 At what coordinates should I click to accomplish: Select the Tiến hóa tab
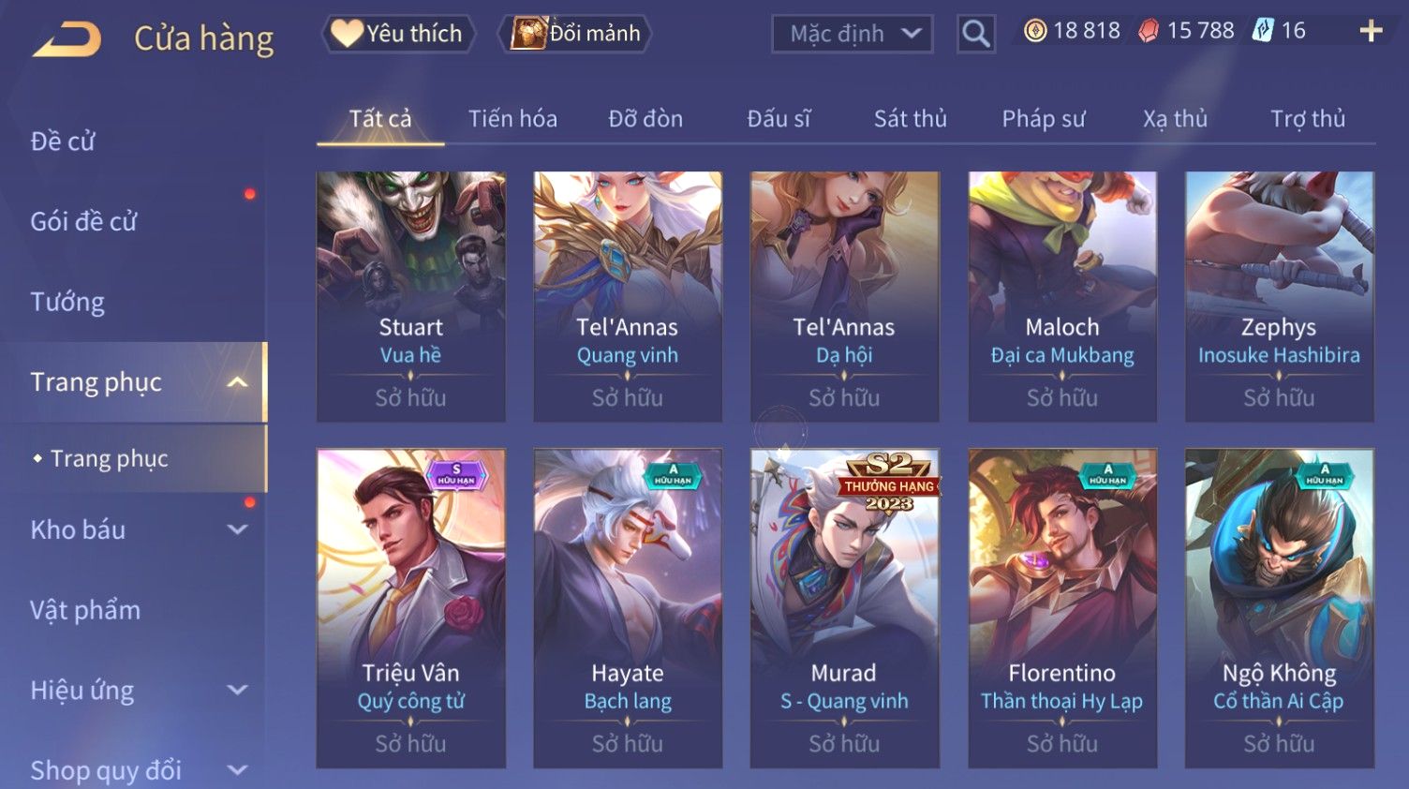pos(512,119)
